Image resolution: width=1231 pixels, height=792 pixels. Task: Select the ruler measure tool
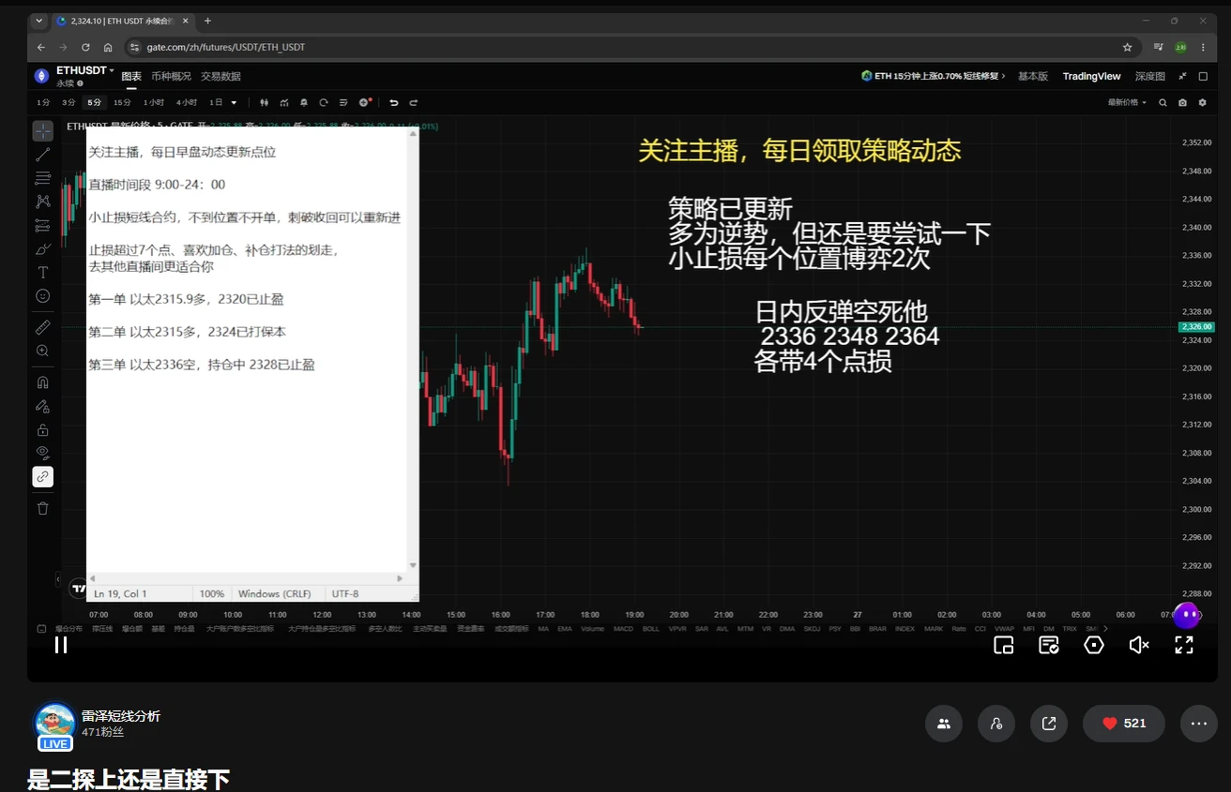pyautogui.click(x=42, y=327)
